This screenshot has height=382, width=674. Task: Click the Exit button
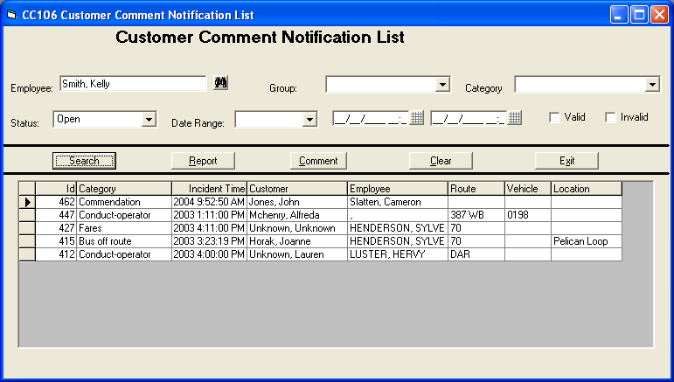[566, 161]
